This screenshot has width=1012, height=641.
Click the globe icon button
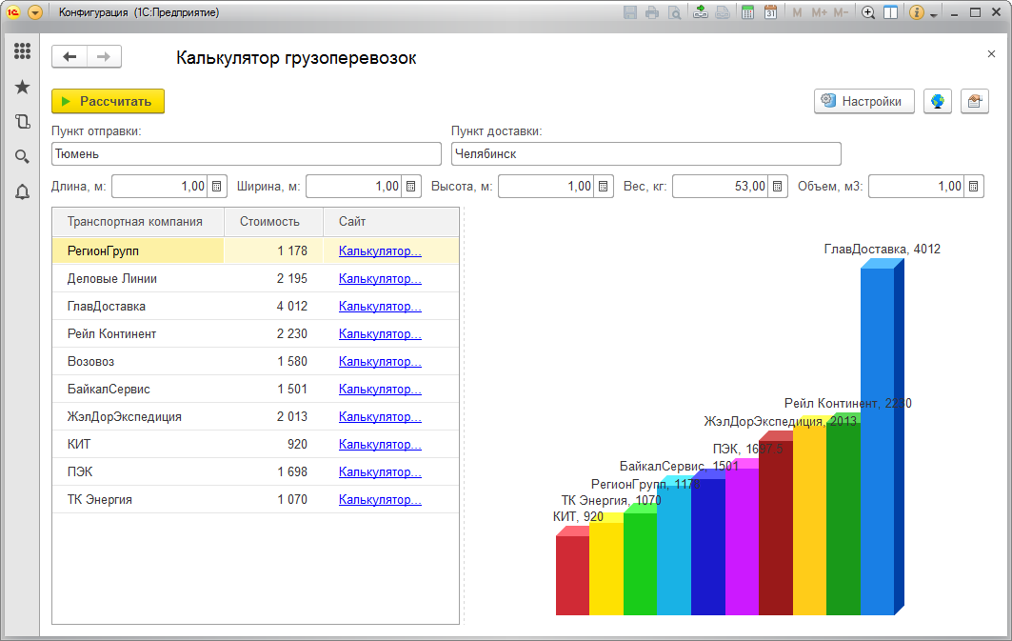click(937, 101)
